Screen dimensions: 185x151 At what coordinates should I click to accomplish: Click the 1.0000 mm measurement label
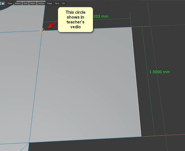click(x=160, y=72)
